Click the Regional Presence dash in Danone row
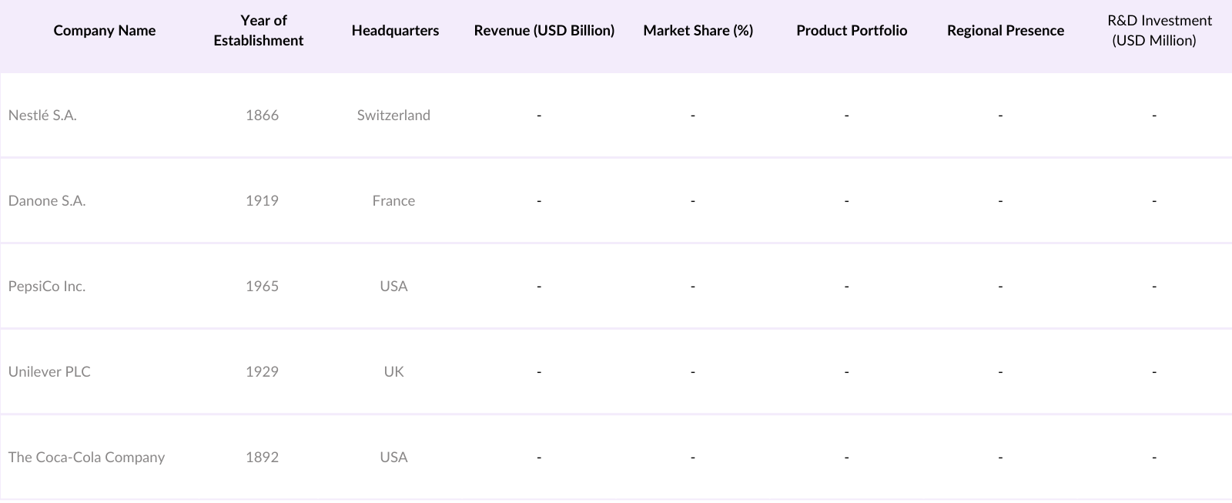 (x=1000, y=201)
